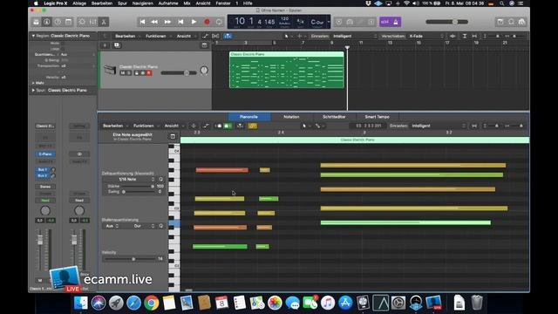Switch to the Pianorolle tab
Screen dimensions: 558x314
248,117
